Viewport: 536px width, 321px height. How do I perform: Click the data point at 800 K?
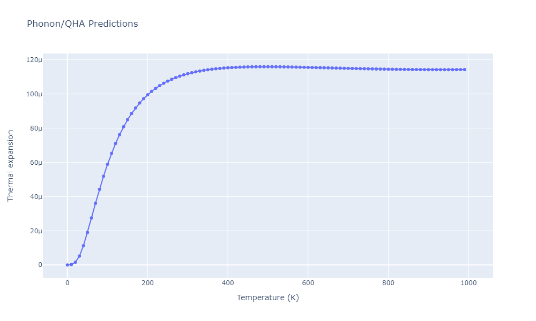(388, 69)
